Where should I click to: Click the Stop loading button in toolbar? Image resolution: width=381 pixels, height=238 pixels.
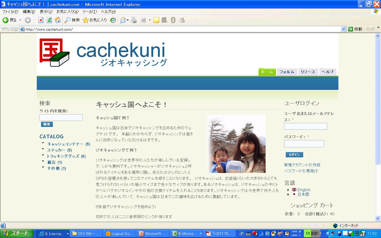(x=41, y=20)
